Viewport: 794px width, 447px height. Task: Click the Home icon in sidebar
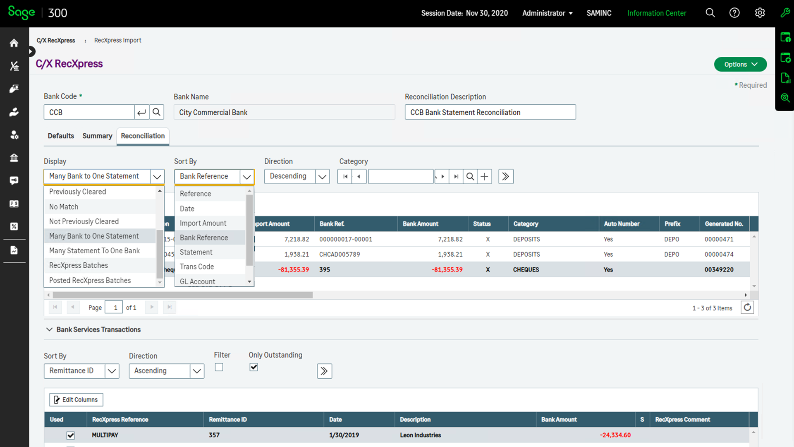click(x=14, y=43)
